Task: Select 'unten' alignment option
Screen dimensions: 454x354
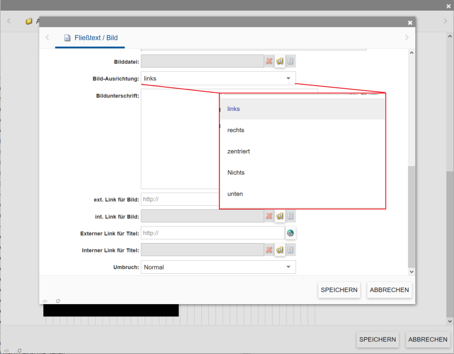Action: pyautogui.click(x=235, y=194)
